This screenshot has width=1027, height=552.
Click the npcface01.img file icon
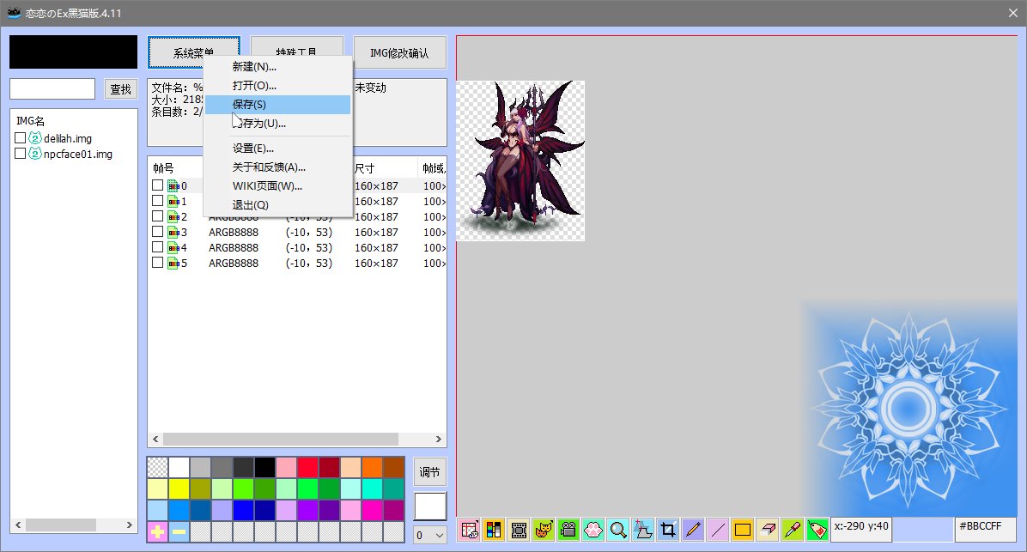tap(35, 154)
